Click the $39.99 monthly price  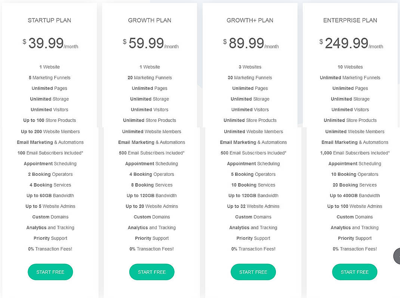pos(49,43)
